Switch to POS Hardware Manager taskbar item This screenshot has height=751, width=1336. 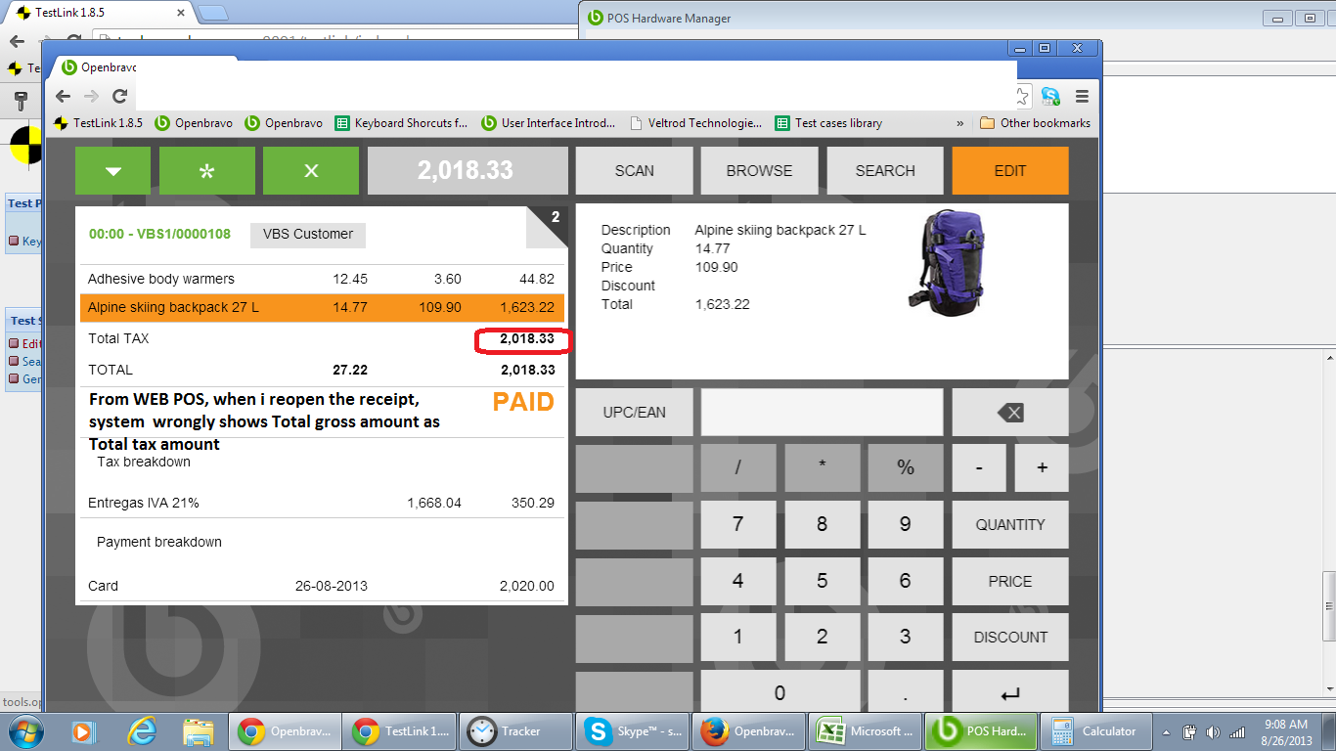[x=980, y=731]
